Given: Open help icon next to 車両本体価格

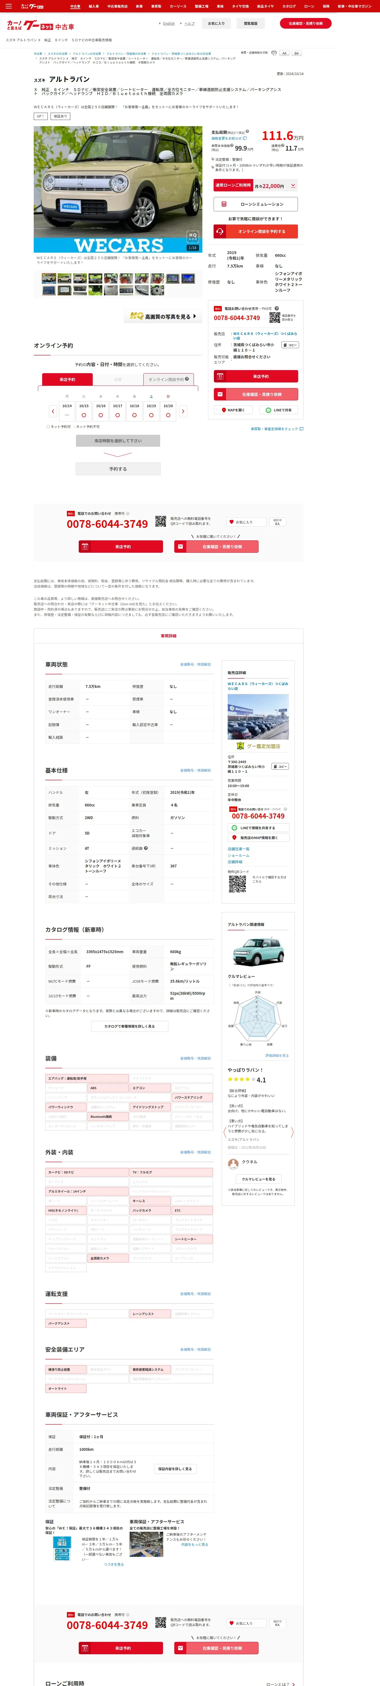Looking at the screenshot, I should pos(232,145).
